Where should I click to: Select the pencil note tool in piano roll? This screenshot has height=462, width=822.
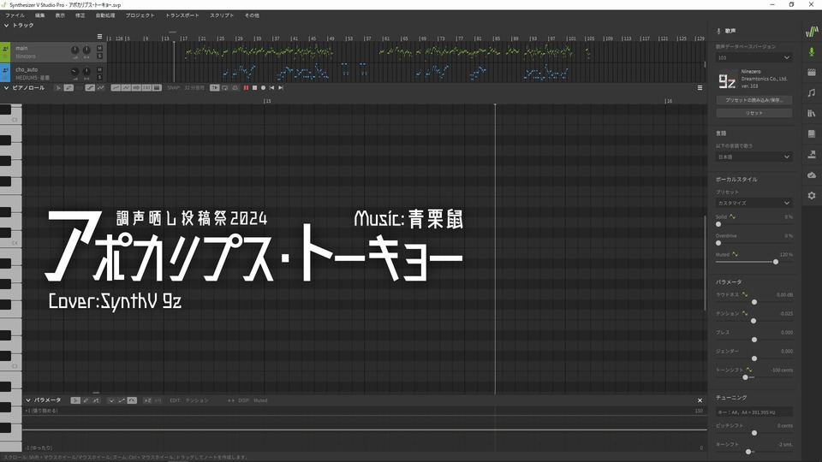68,88
